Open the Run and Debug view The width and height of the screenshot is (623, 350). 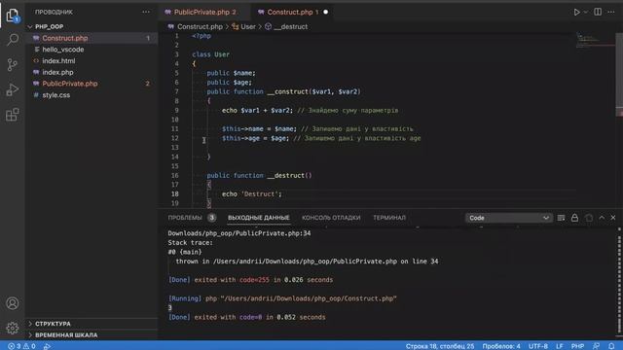click(x=13, y=89)
